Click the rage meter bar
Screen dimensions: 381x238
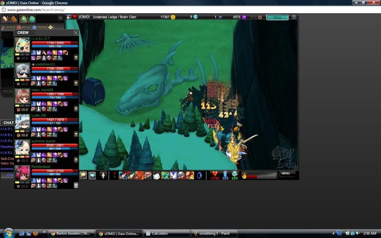click(x=262, y=176)
